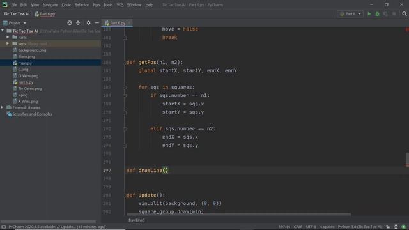Open the Help menu
This screenshot has height=230, width=409.
149,5
